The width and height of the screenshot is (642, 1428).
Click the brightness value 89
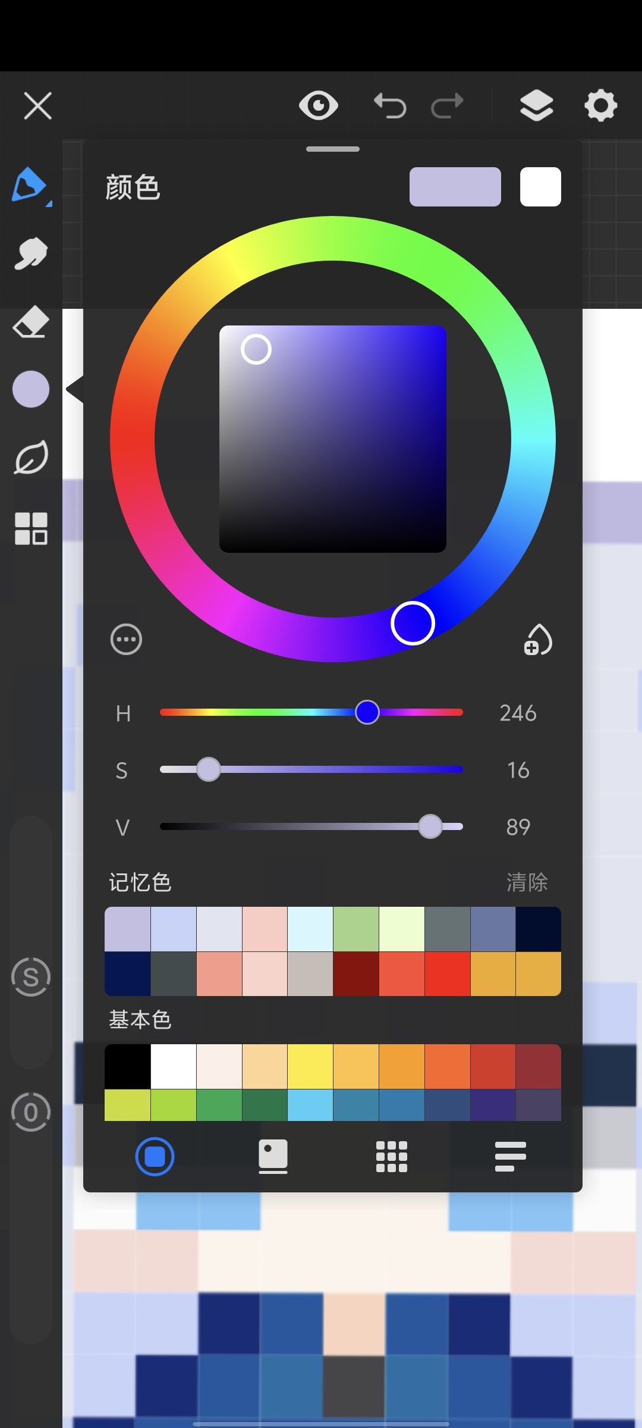[518, 827]
